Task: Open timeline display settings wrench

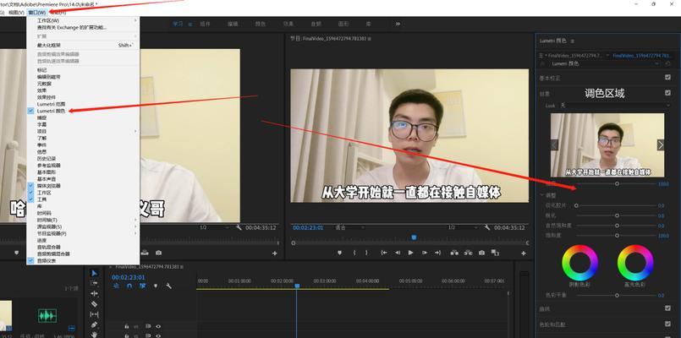Action: [168, 286]
